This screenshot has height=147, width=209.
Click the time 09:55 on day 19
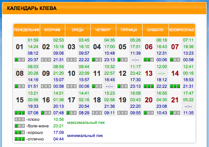pyautogui.click(x=136, y=113)
